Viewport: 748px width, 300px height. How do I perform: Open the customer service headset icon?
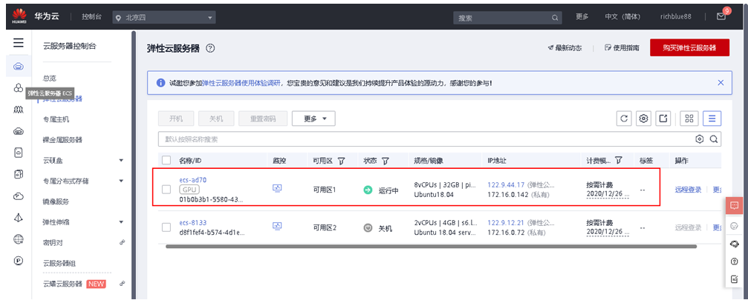[734, 244]
